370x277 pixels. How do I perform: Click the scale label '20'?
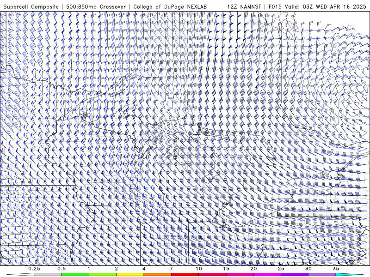[253, 269]
